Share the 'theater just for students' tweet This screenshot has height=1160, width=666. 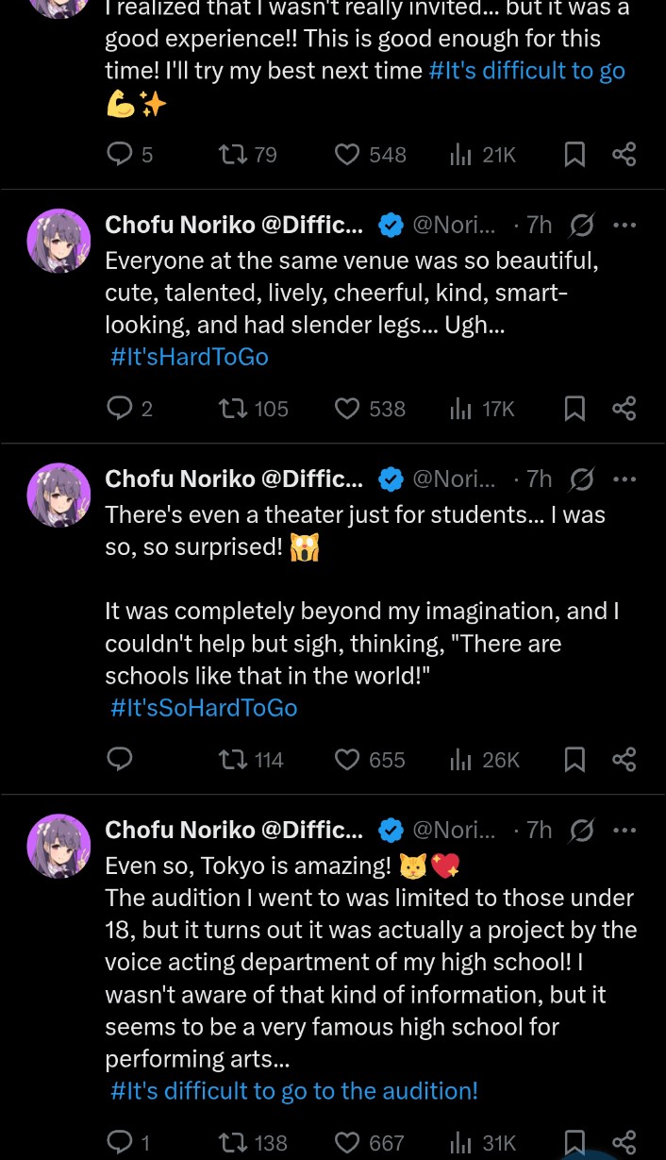pyautogui.click(x=624, y=759)
